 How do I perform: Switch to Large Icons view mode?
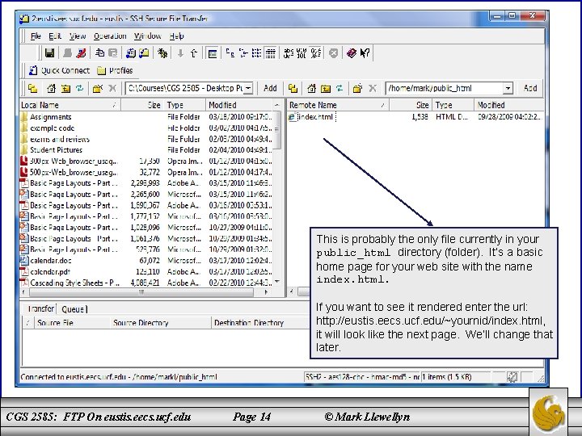(230, 53)
